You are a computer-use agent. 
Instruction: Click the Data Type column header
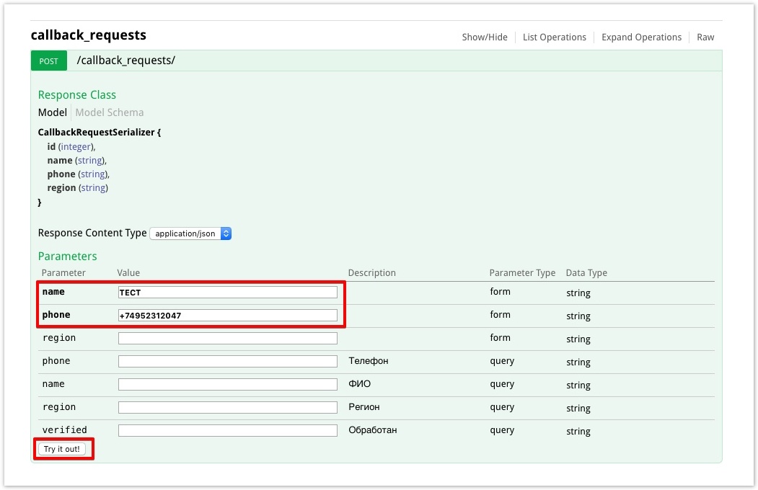pyautogui.click(x=586, y=273)
